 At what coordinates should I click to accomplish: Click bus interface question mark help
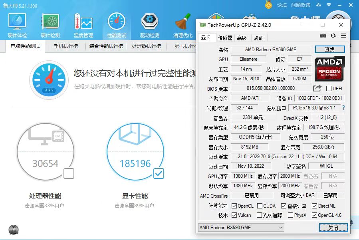[x=343, y=108]
